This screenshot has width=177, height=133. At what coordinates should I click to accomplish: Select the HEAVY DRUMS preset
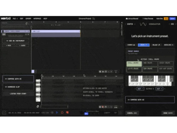pyautogui.click(x=166, y=64)
